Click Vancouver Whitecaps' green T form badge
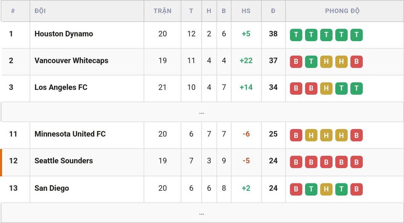This screenshot has height=223, width=404. point(311,62)
